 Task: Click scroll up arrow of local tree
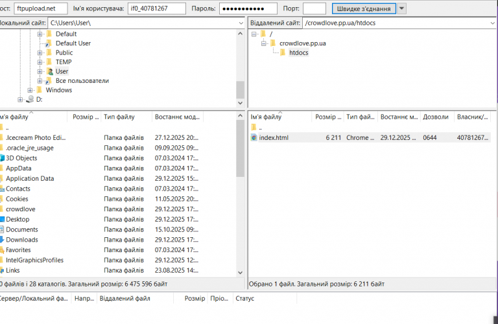pyautogui.click(x=241, y=33)
